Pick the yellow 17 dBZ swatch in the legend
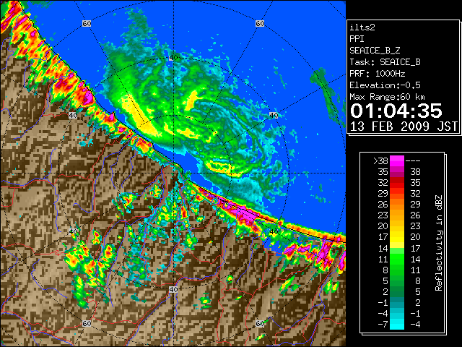462x347 pixels. (x=397, y=237)
